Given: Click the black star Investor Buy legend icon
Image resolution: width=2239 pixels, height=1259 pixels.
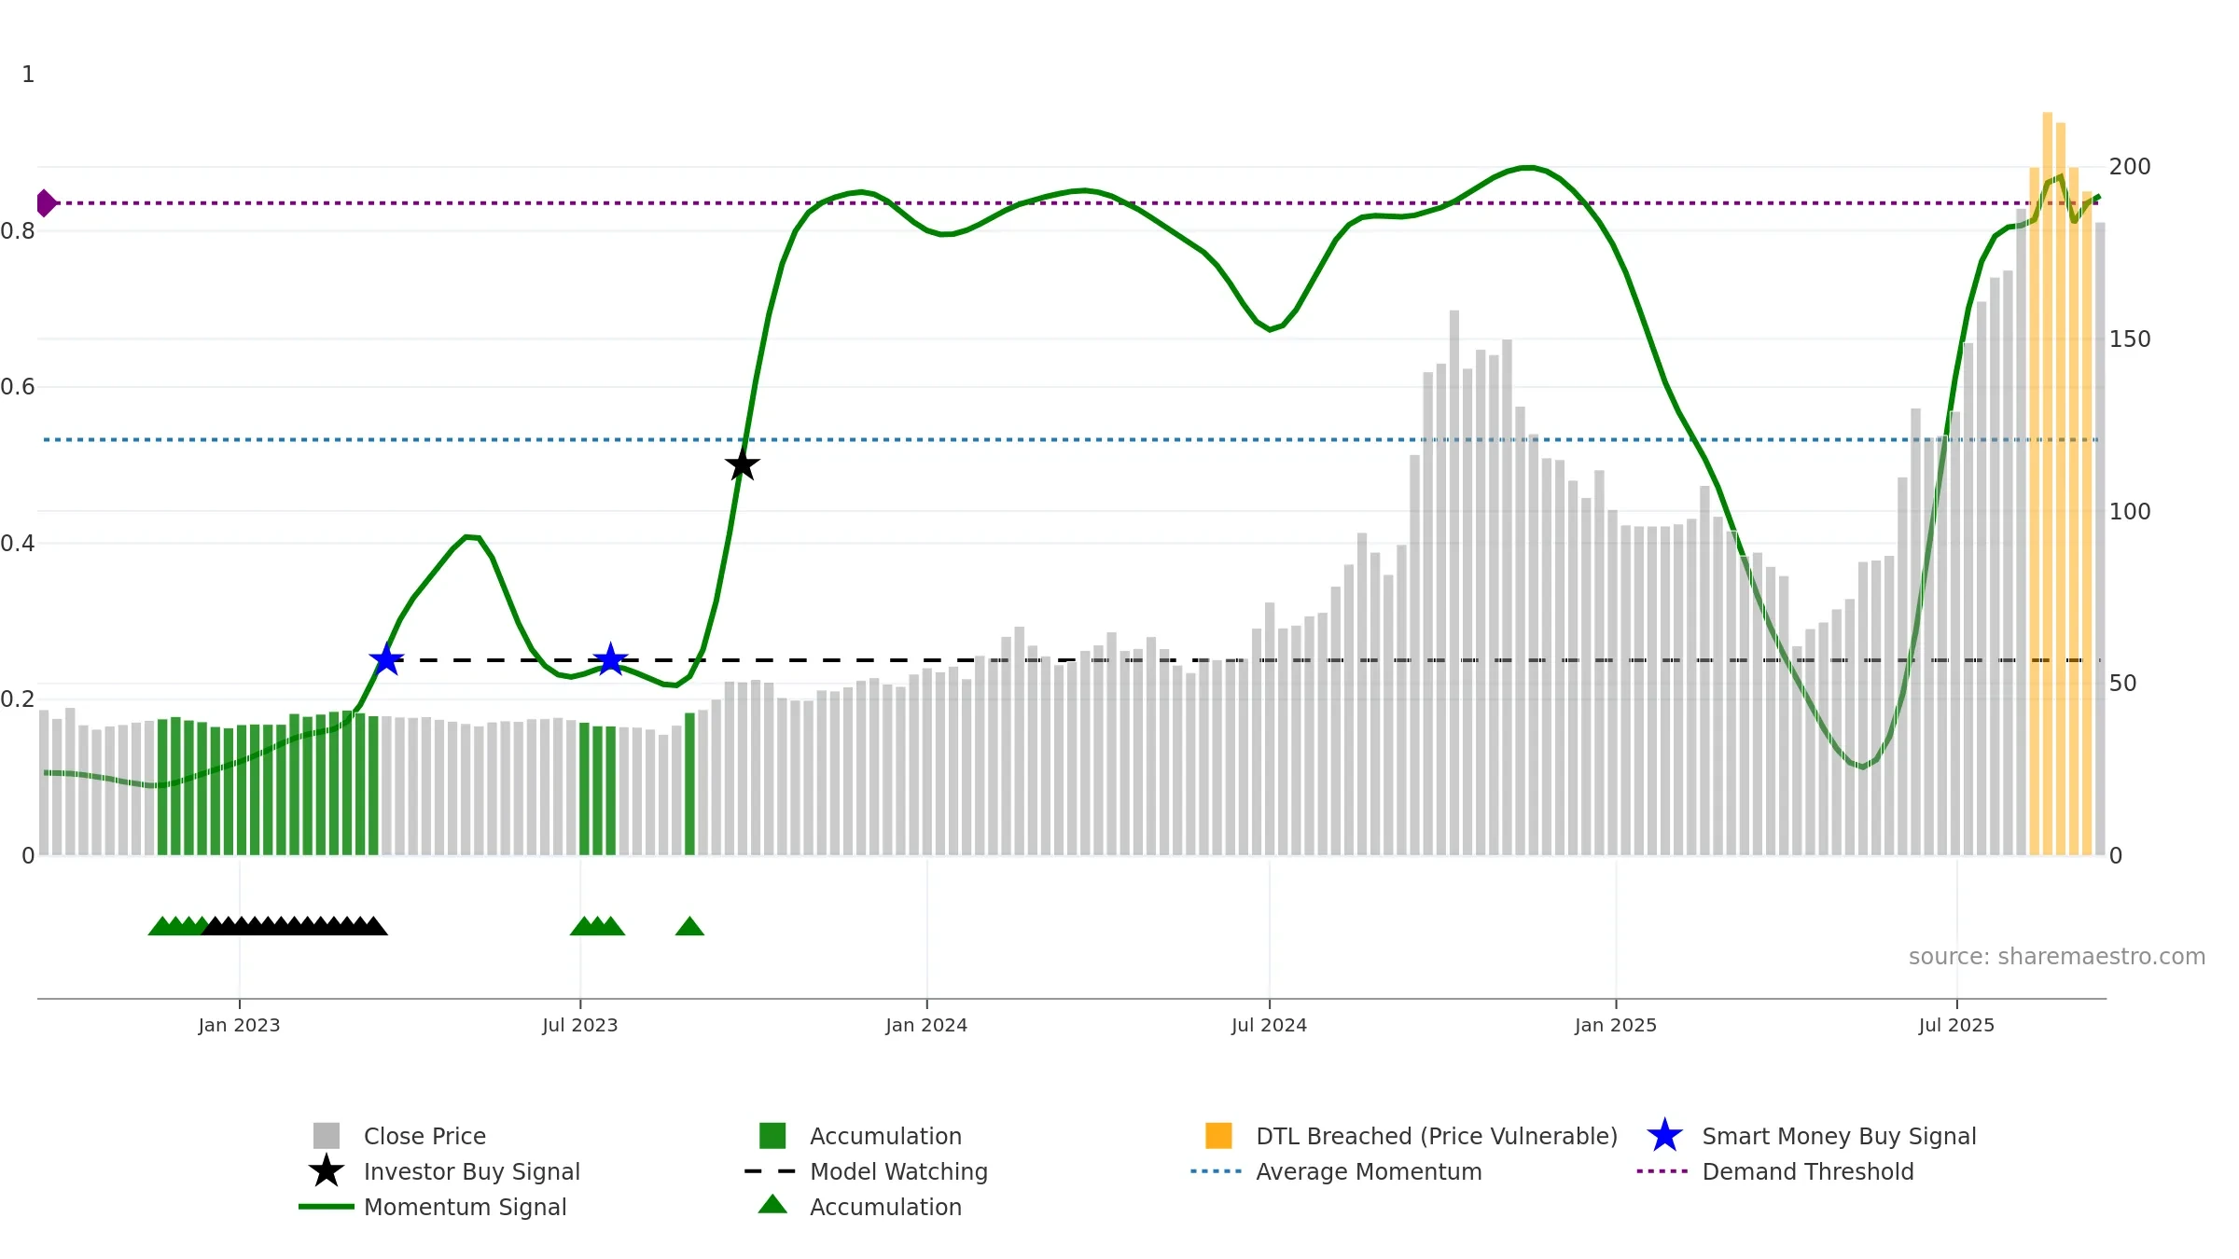Looking at the screenshot, I should tap(327, 1171).
